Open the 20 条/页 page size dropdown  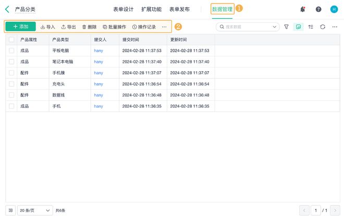coord(35,210)
